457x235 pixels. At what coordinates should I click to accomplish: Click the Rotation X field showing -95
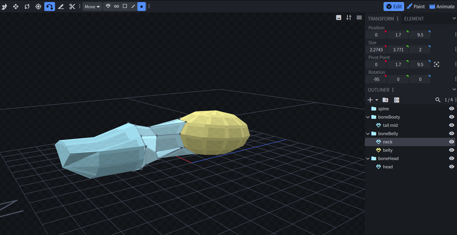tap(376, 79)
